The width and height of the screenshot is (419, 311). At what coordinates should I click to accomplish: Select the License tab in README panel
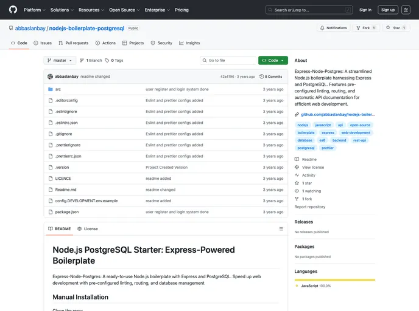[x=87, y=229]
